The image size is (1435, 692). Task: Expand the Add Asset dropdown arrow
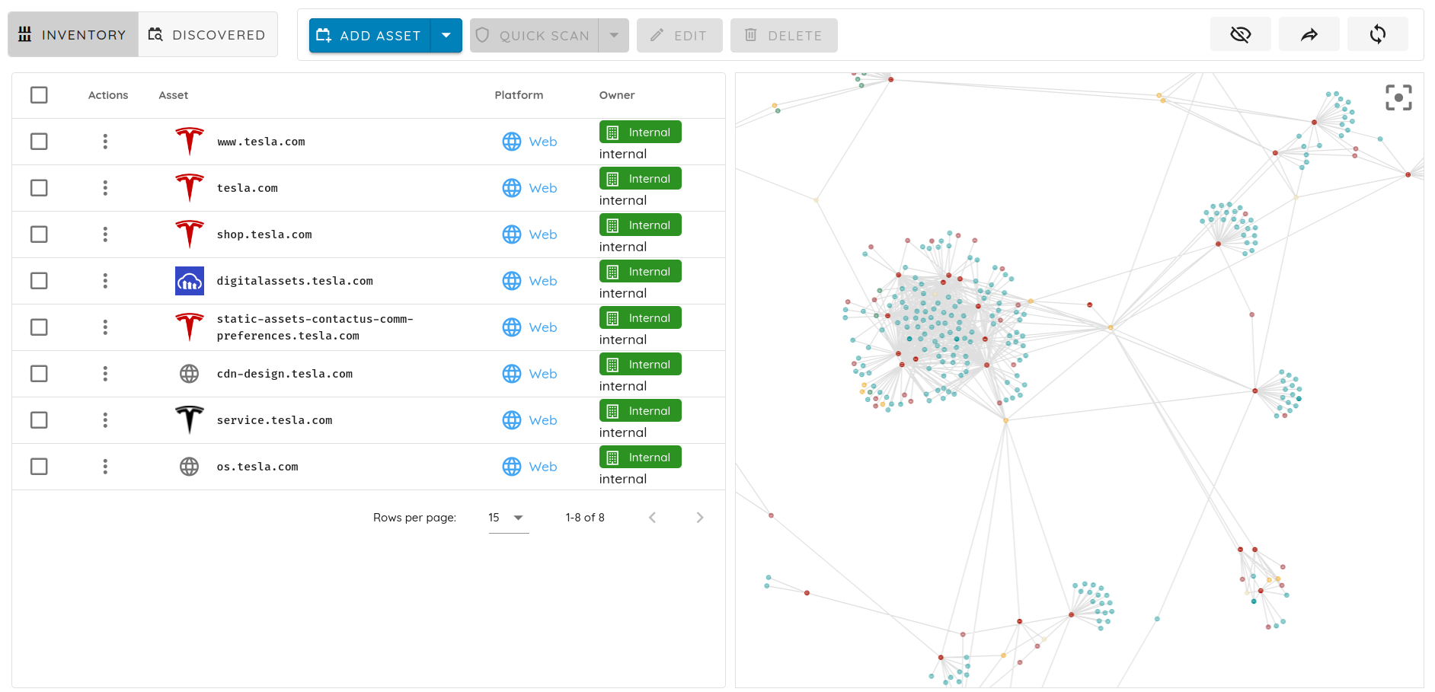(x=446, y=35)
